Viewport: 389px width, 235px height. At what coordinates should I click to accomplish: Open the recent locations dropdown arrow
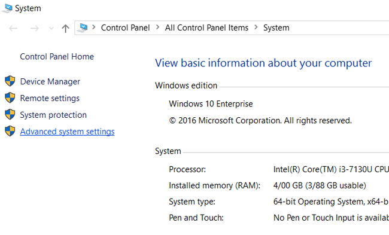pyautogui.click(x=51, y=28)
